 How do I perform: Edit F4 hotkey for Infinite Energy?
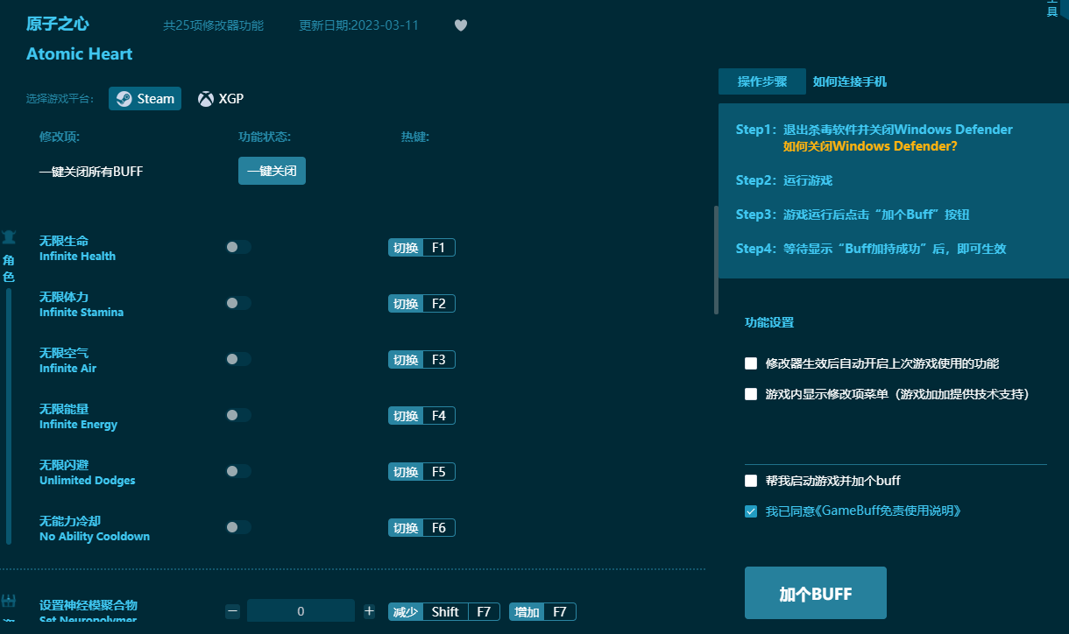[421, 416]
